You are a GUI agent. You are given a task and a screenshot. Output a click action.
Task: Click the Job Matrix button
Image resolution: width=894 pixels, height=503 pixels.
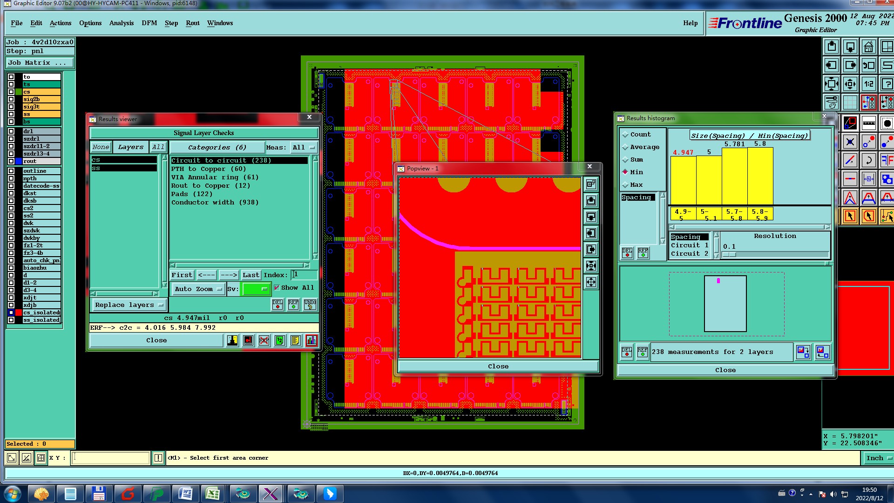(39, 62)
